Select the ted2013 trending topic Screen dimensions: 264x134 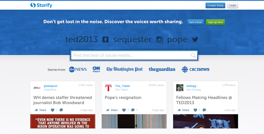82,40
